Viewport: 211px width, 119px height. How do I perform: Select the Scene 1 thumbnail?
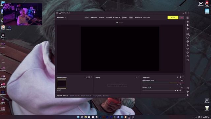point(62,84)
